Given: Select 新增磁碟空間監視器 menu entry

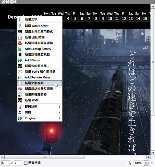Looking at the screenshot, I should coord(39,43).
